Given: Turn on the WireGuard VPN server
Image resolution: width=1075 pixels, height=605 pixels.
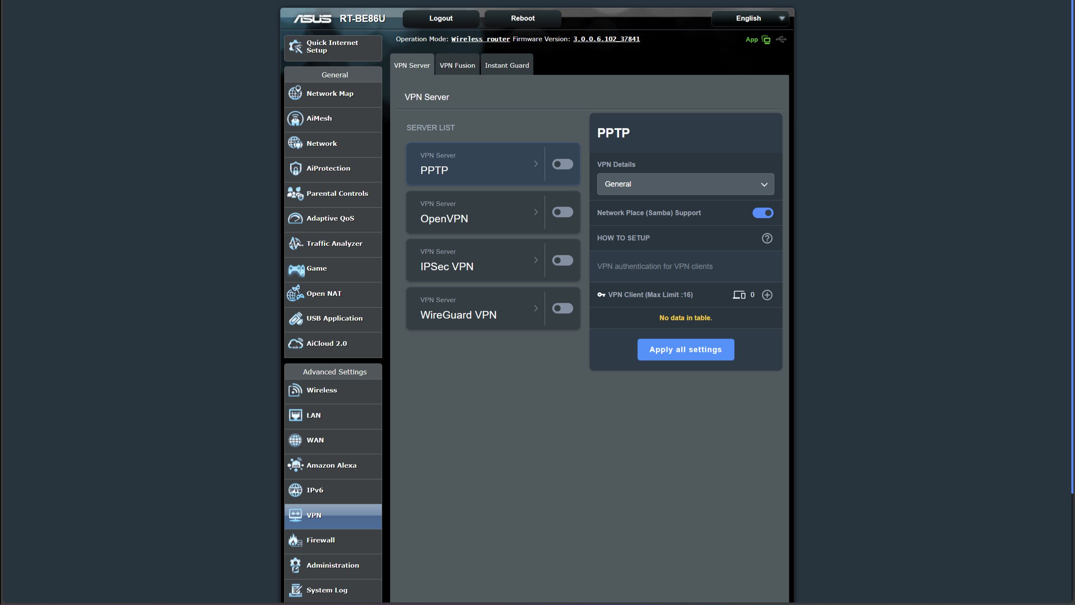Looking at the screenshot, I should (x=562, y=309).
